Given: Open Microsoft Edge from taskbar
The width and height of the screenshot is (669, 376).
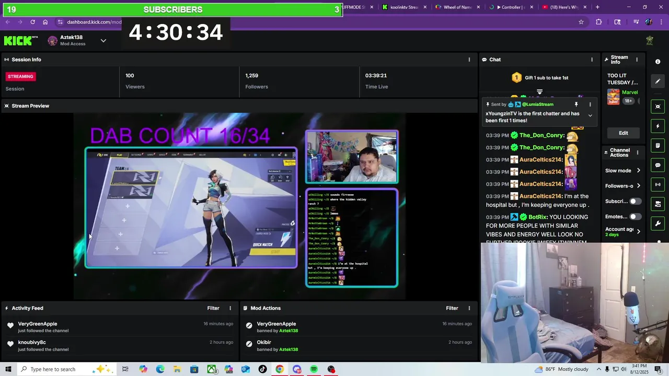Looking at the screenshot, I should point(160,369).
